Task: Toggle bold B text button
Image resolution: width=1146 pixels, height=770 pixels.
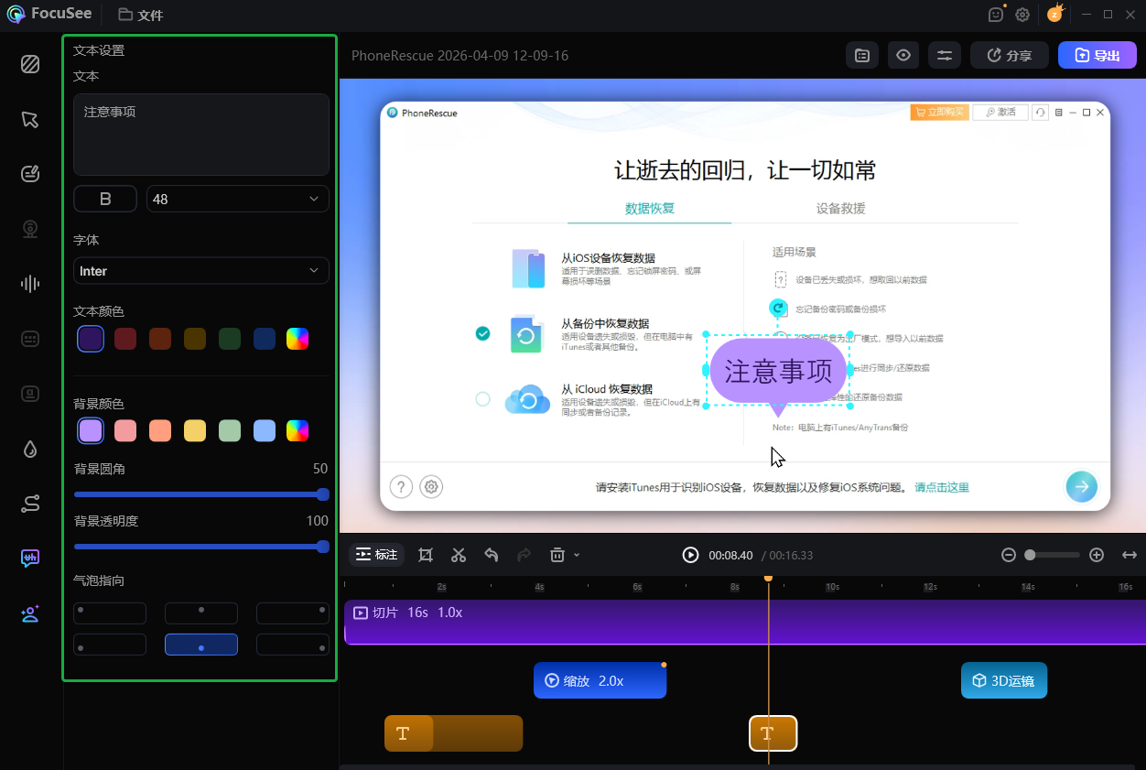Action: [105, 199]
